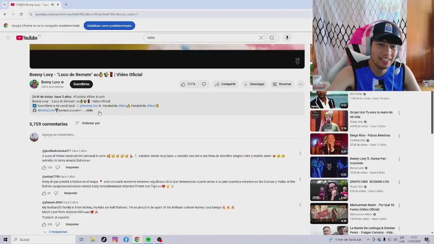Reply to janetbolivianska971 with Responder
434x244 pixels.
[x=72, y=167]
